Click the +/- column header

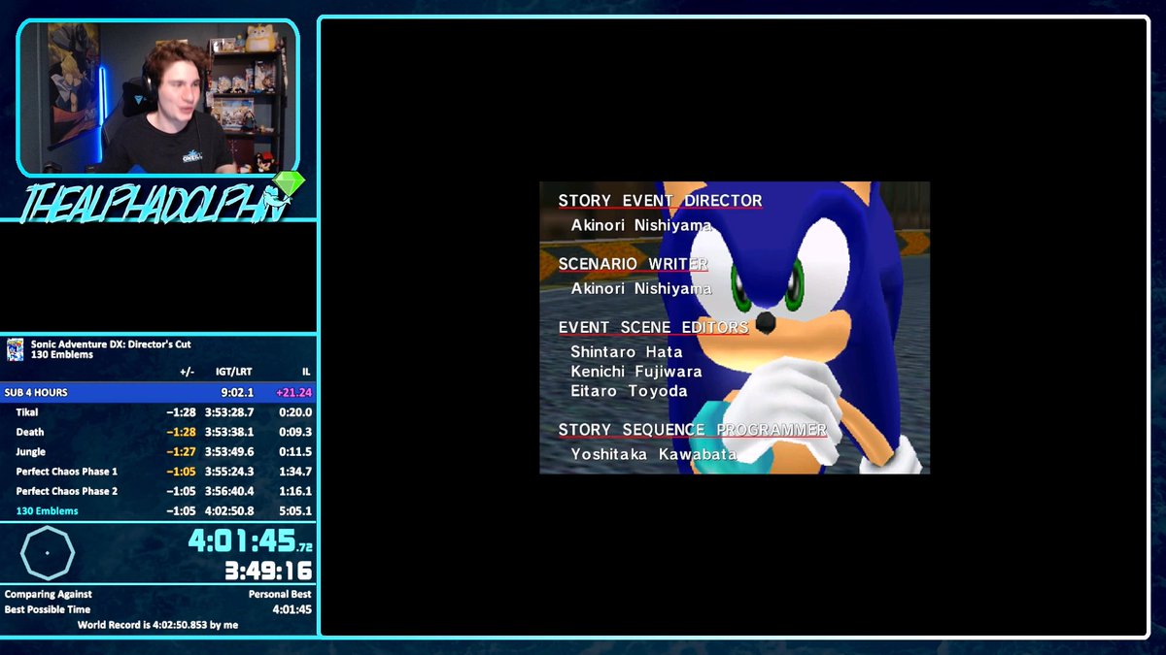point(187,372)
